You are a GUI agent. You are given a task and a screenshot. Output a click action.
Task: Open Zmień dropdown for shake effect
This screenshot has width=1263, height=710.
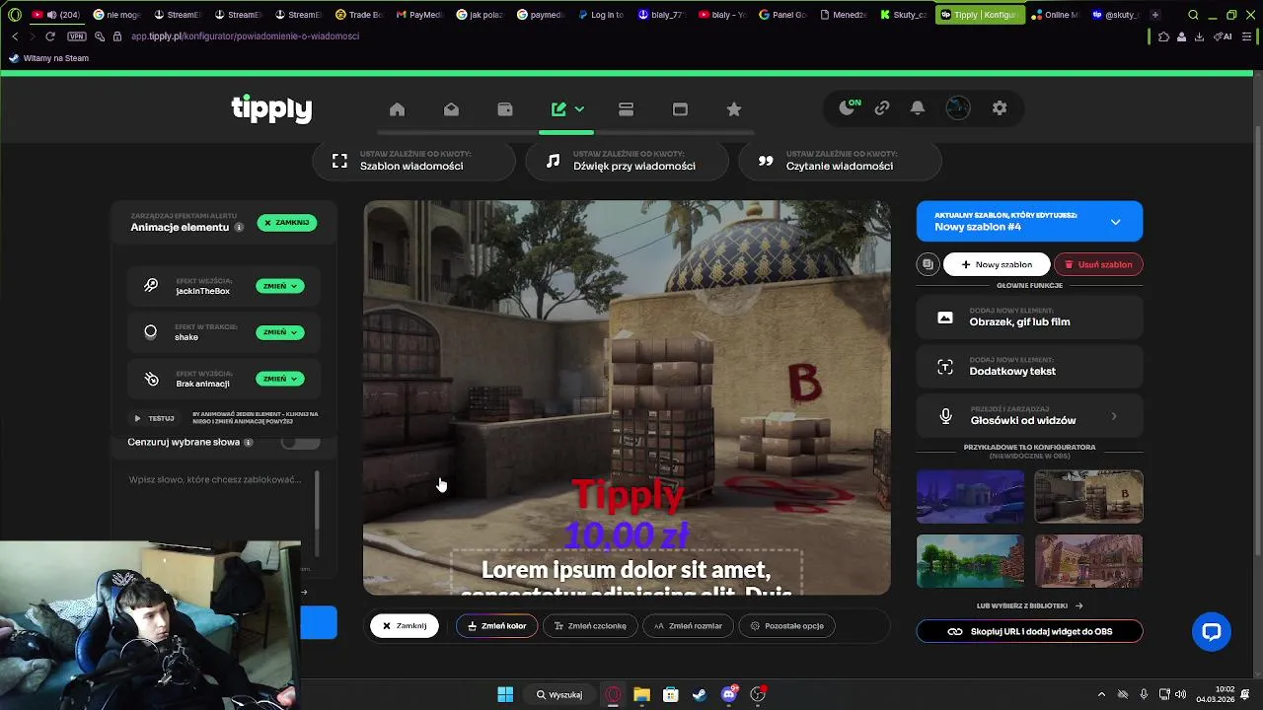coord(280,332)
